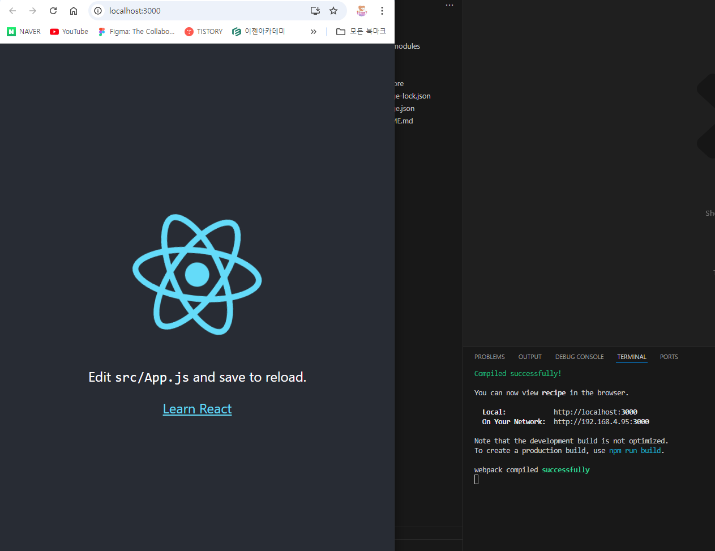View site information icon in address bar
This screenshot has height=551, width=715.
click(x=98, y=11)
